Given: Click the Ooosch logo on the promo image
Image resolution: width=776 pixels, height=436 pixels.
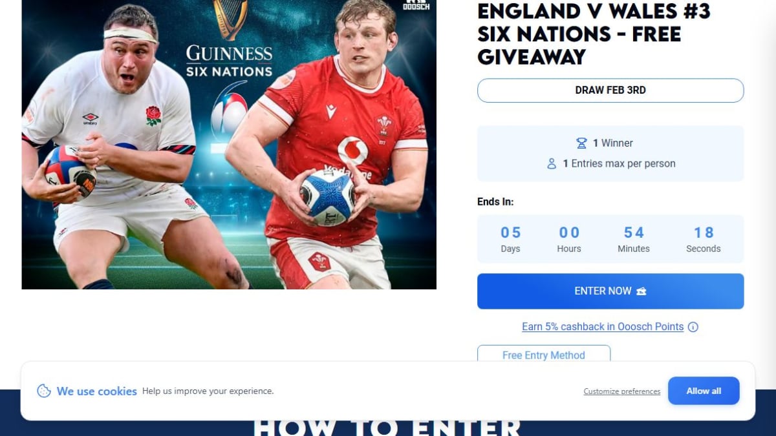Looking at the screenshot, I should (x=416, y=5).
